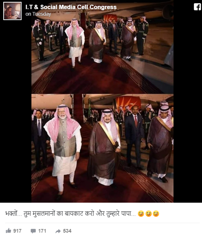Select the Hindi caption text
This screenshot has width=202, height=237.
click(x=70, y=214)
